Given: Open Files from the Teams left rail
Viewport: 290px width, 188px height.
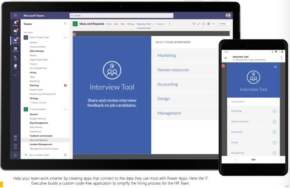Looking at the screenshot, I should (15, 66).
